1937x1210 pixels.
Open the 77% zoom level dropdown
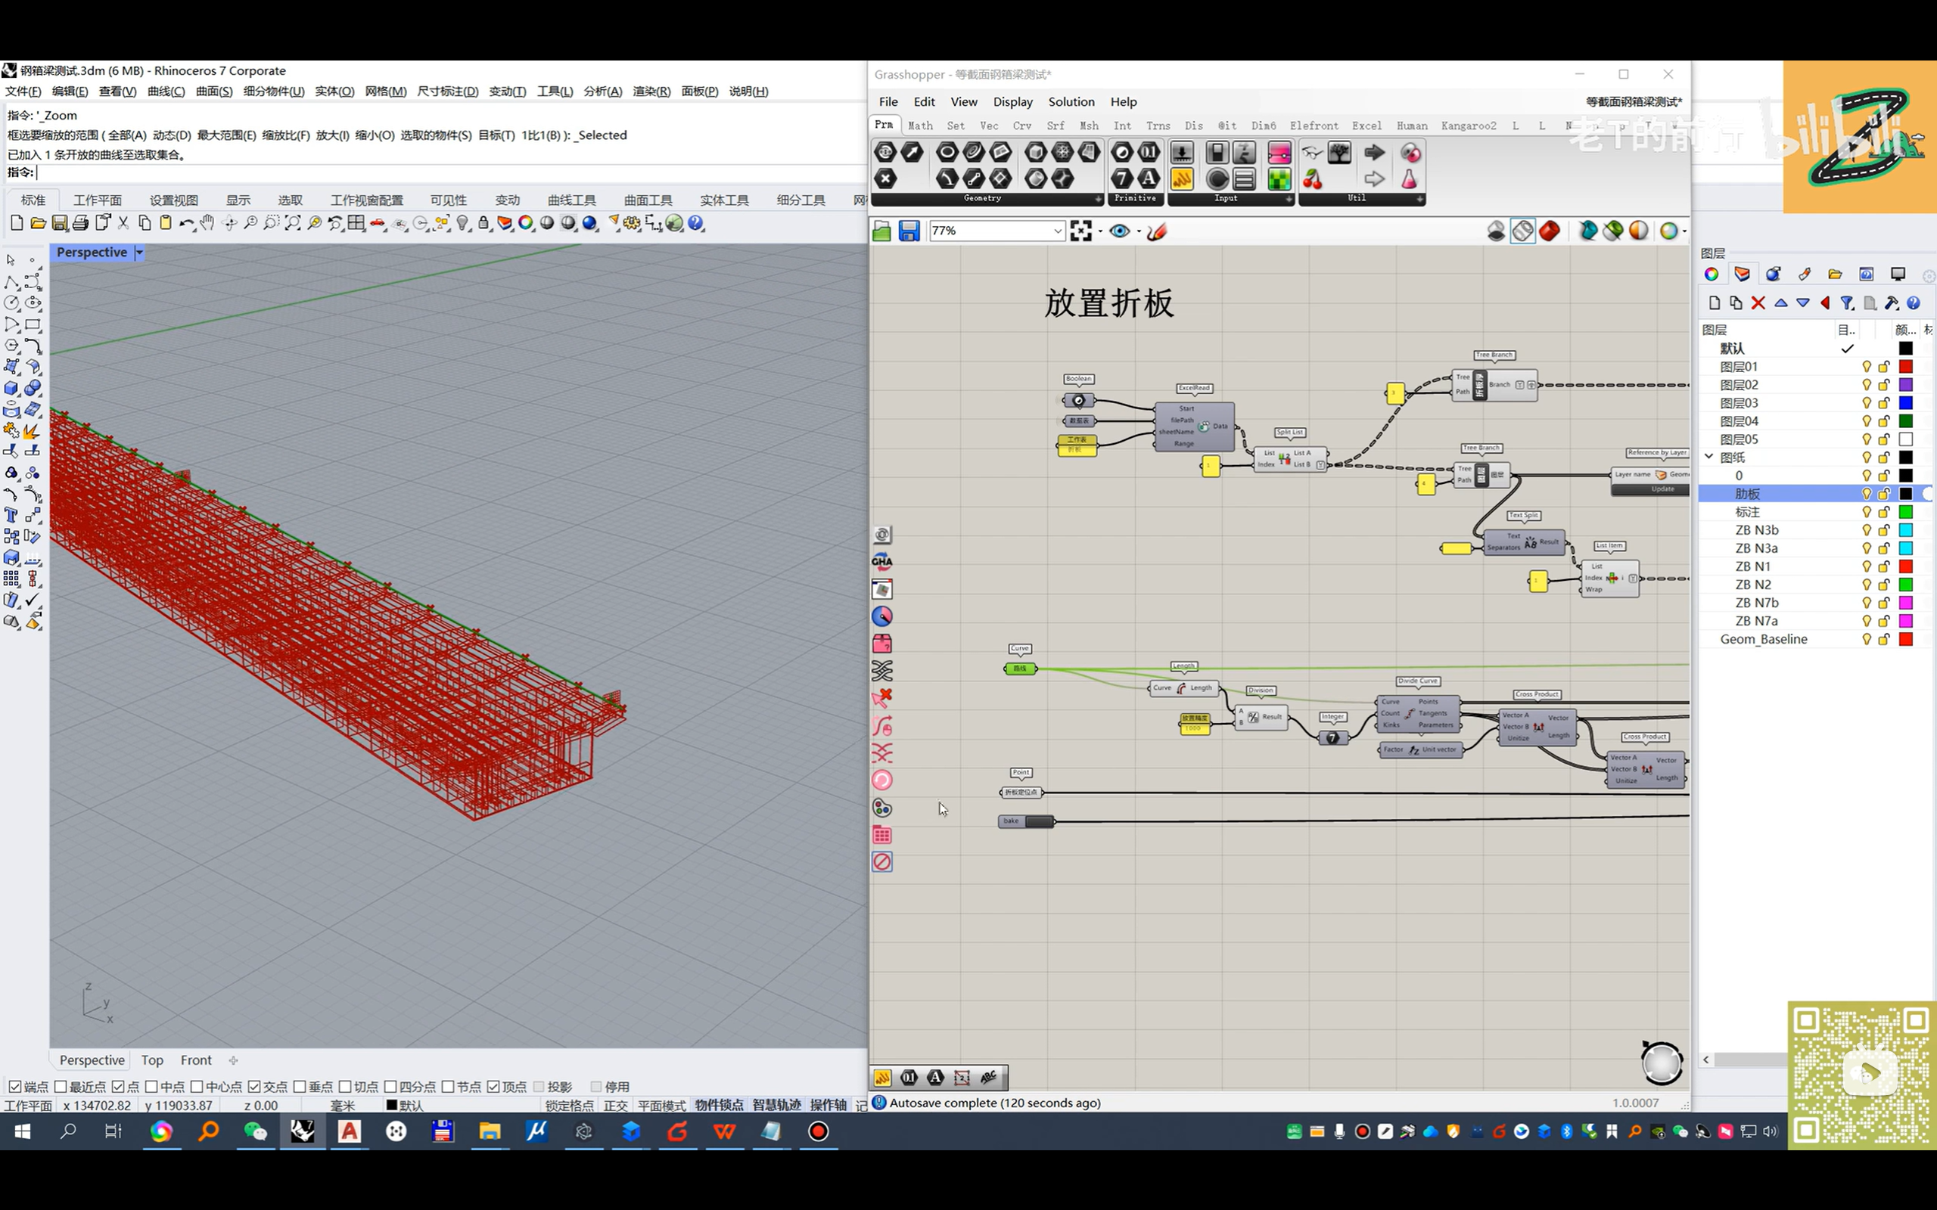1056,231
